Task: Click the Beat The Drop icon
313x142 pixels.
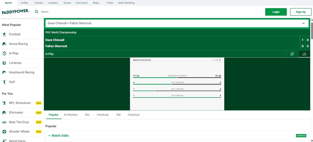Action: point(4,122)
